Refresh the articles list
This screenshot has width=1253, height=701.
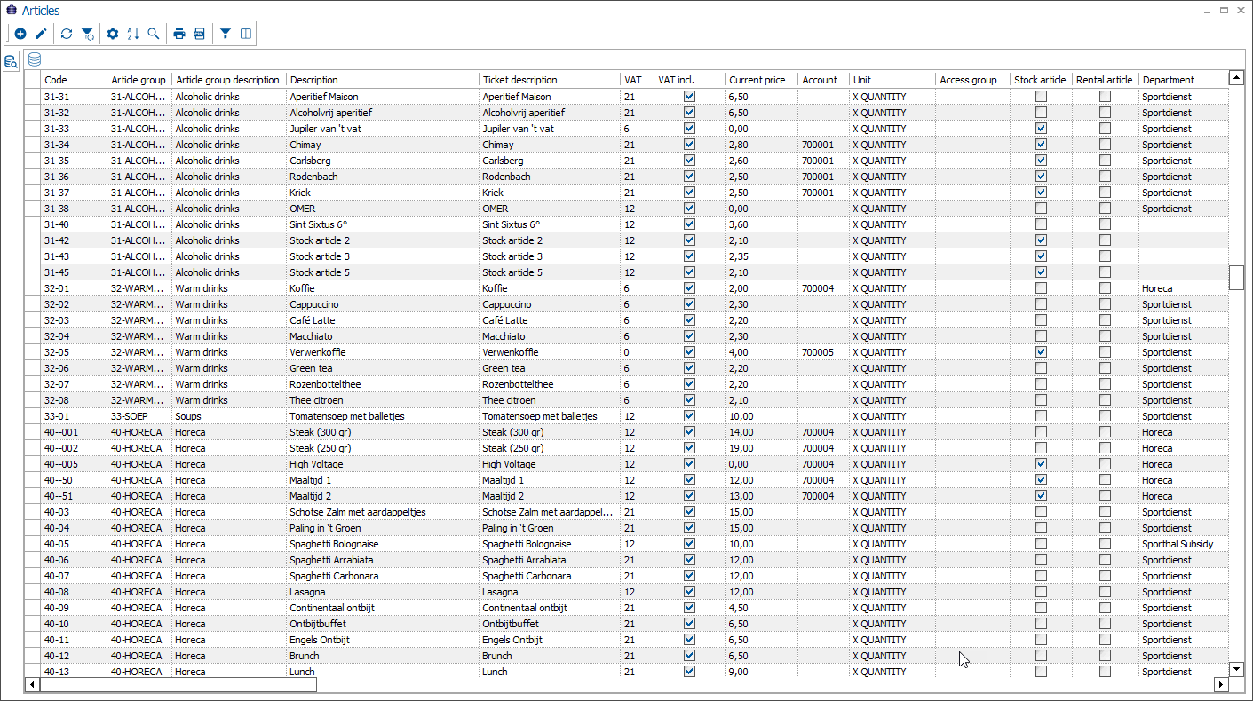(x=65, y=33)
